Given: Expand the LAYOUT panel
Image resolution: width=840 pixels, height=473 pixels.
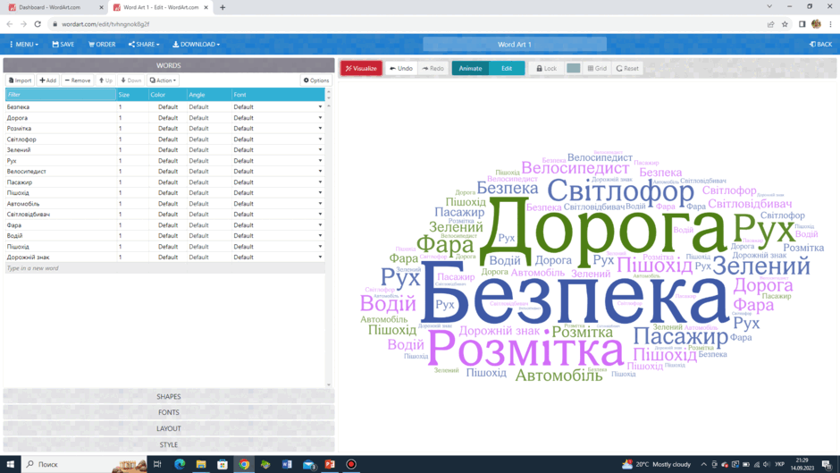Looking at the screenshot, I should (x=169, y=428).
